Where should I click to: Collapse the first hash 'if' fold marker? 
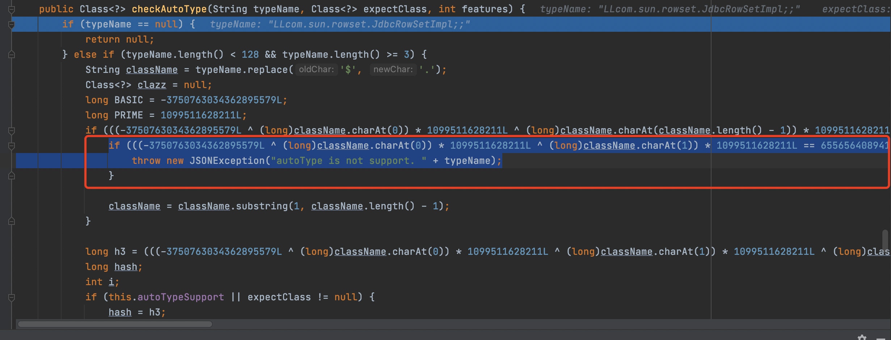click(x=11, y=131)
